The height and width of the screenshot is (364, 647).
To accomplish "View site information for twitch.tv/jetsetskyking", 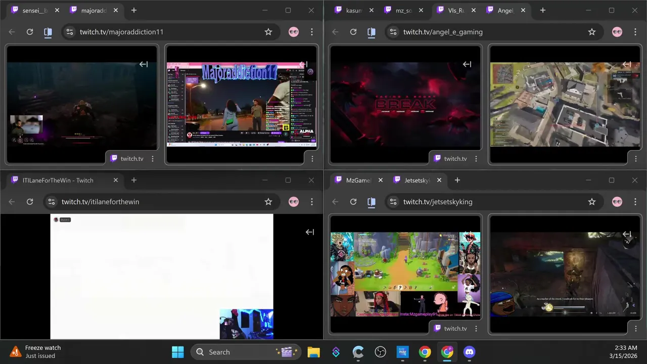I will pos(393,202).
